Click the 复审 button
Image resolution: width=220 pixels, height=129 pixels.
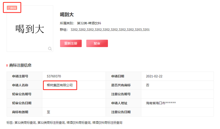[x=97, y=44]
